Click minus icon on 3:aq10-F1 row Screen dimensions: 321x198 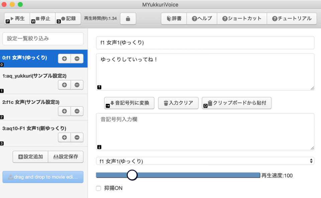tap(77, 137)
